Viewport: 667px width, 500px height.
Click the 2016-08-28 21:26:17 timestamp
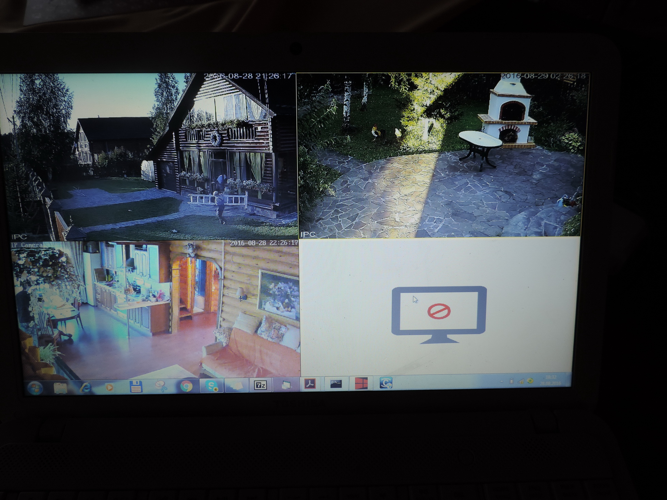coord(249,76)
